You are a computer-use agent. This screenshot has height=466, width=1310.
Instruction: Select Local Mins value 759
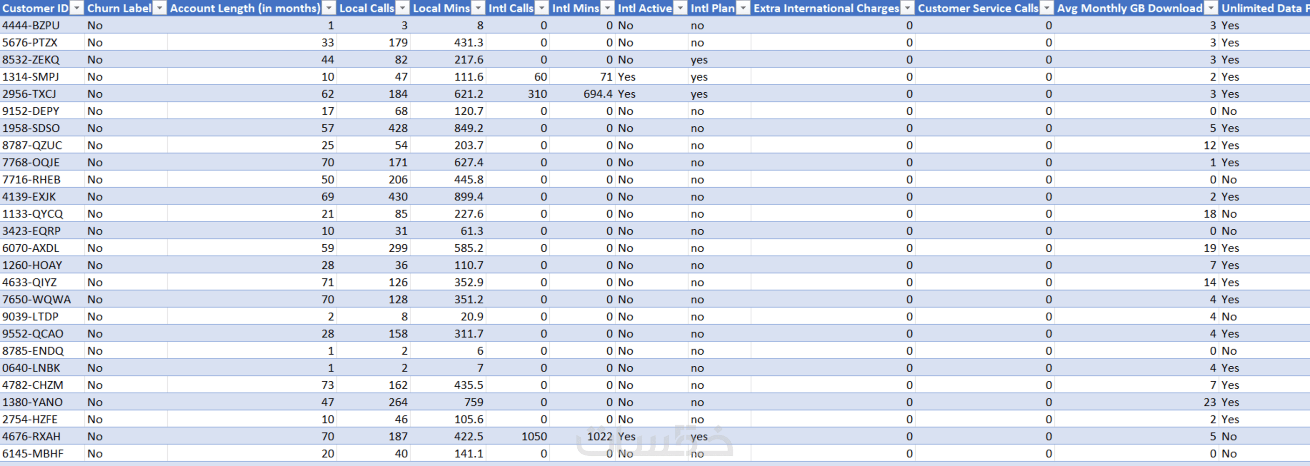[x=448, y=402]
